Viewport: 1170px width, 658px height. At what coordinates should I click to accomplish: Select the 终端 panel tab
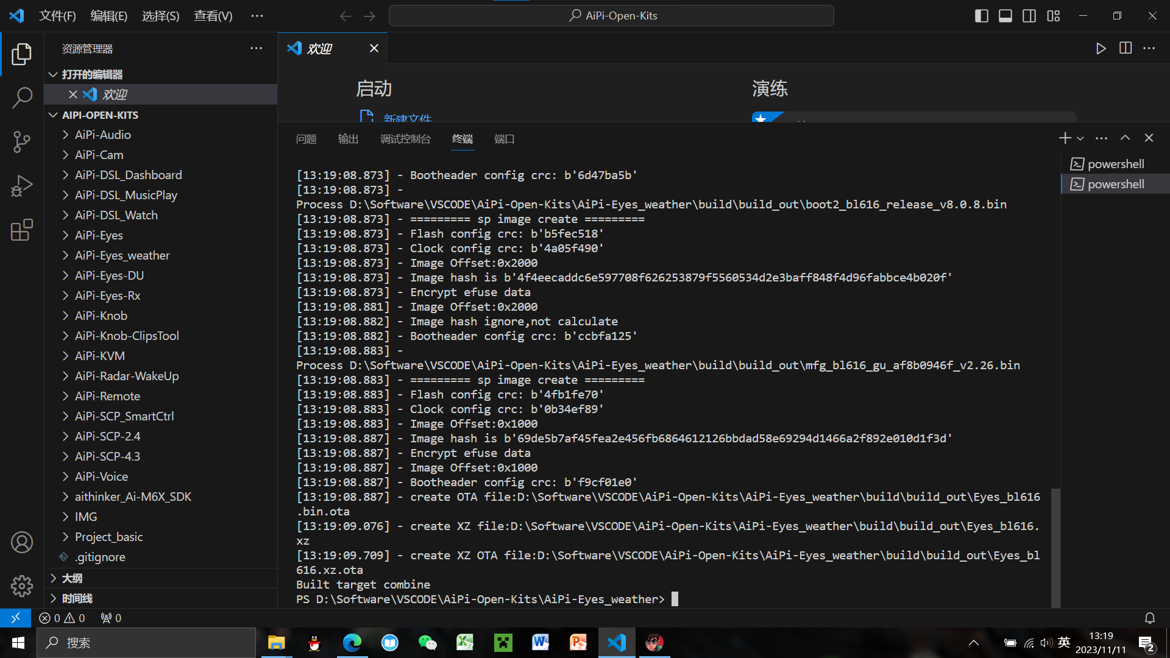(x=463, y=139)
